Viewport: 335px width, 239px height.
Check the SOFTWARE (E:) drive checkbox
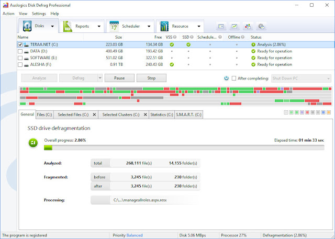20,58
